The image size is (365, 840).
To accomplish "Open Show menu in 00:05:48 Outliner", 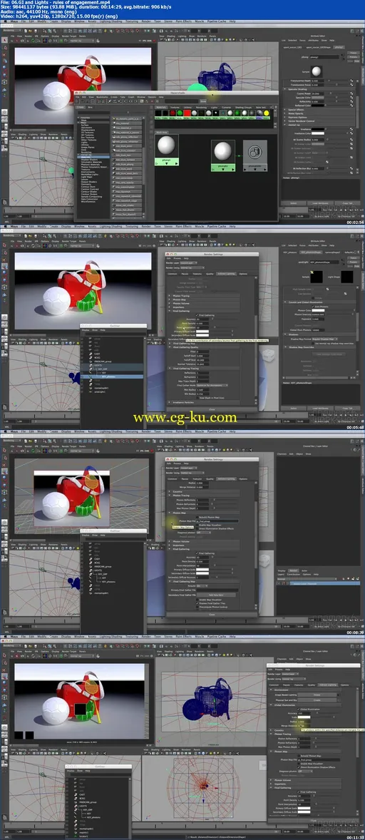I will click(95, 330).
